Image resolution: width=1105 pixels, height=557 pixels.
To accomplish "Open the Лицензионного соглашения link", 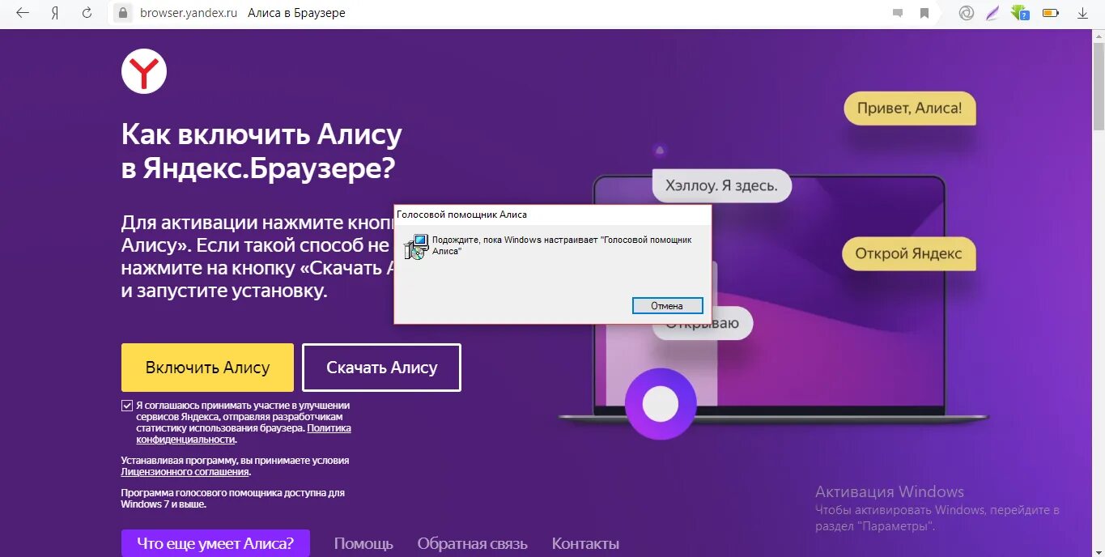I will (185, 471).
